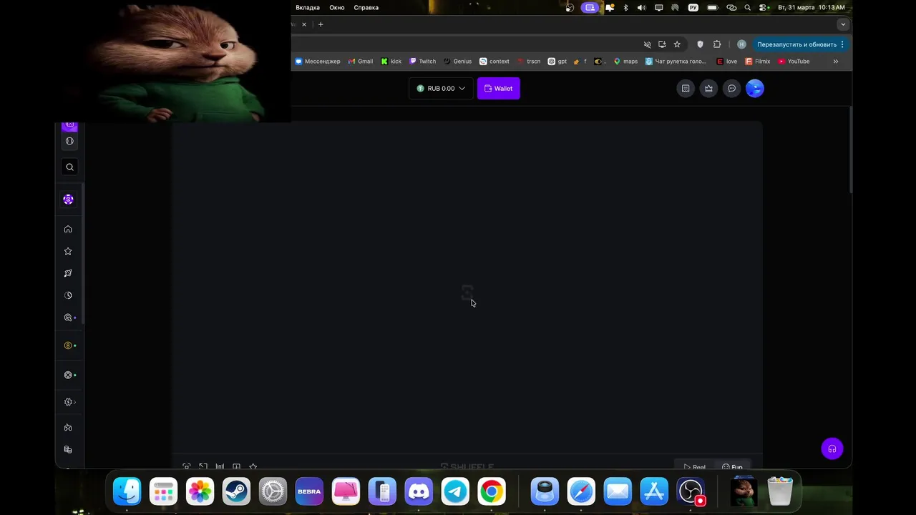Click the page vertical scrollbar
The width and height of the screenshot is (916, 515).
pos(850,150)
